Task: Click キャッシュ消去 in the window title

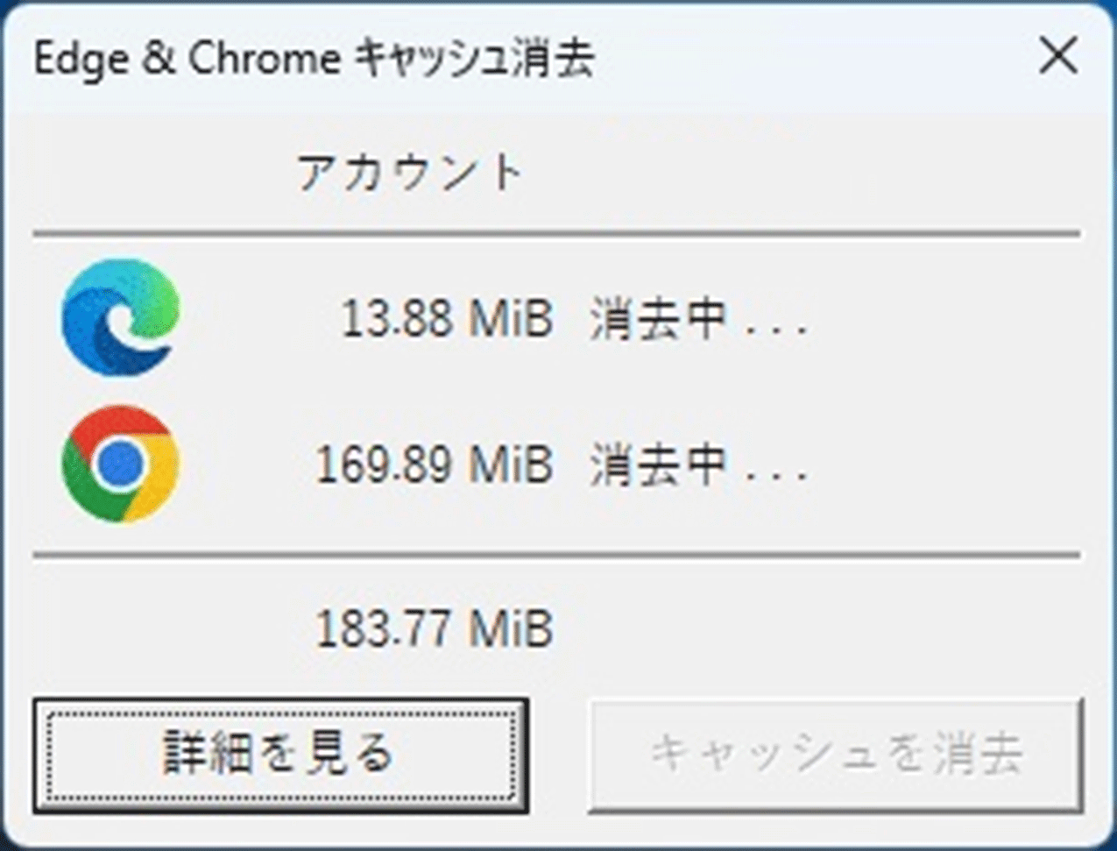Action: pyautogui.click(x=474, y=59)
